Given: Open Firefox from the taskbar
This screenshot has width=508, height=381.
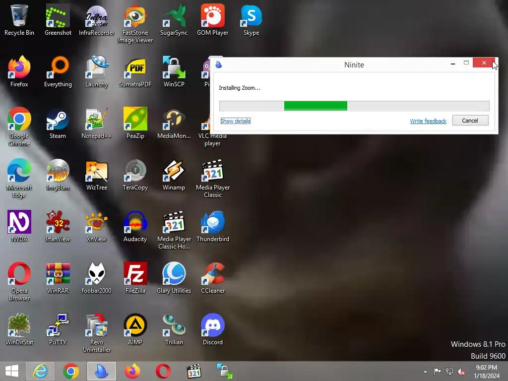Looking at the screenshot, I should coord(132,371).
